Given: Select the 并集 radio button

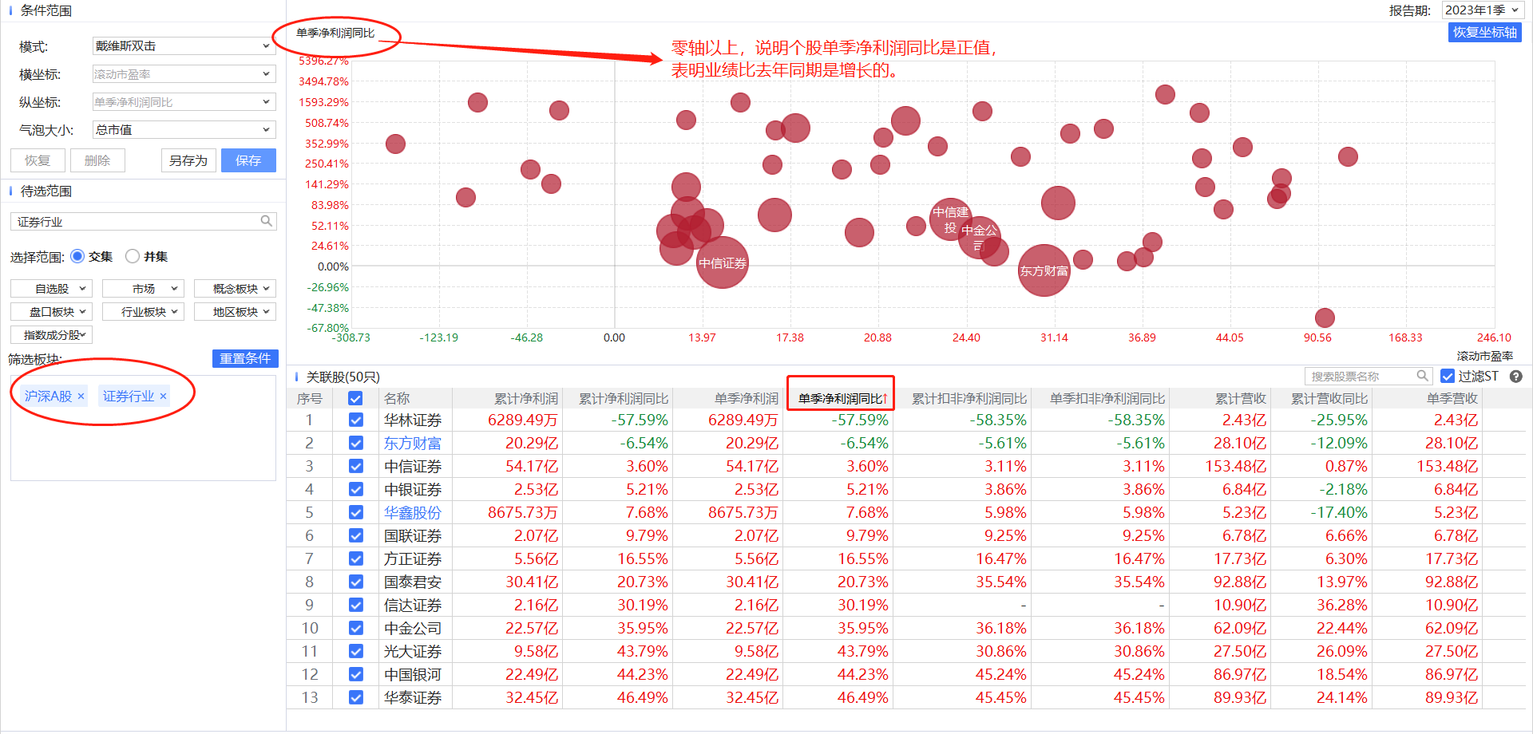Looking at the screenshot, I should click(133, 256).
